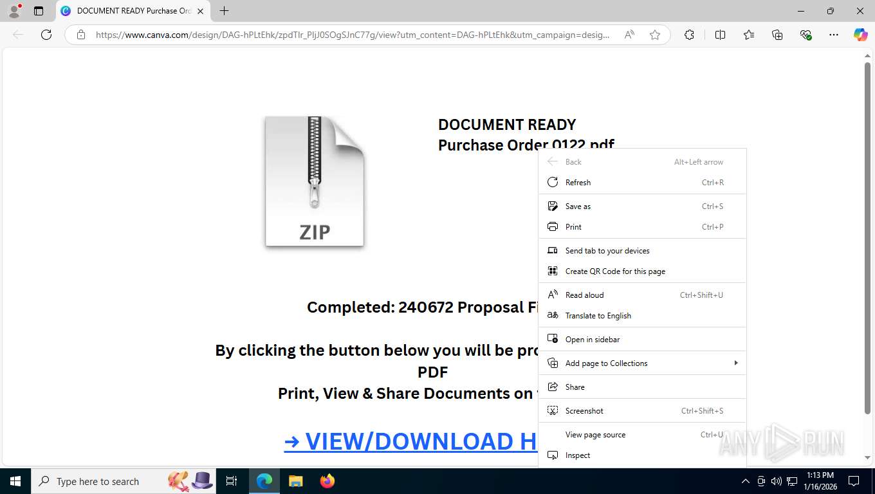Screen dimensions: 875x494
Task: Choose Save as from context menu
Action: [x=642, y=206]
